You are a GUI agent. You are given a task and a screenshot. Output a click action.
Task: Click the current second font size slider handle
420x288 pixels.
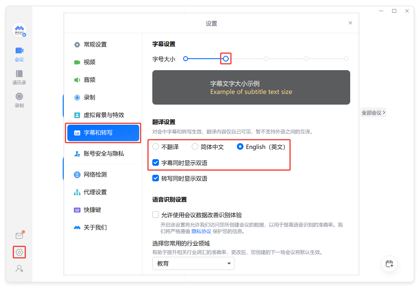click(x=226, y=59)
